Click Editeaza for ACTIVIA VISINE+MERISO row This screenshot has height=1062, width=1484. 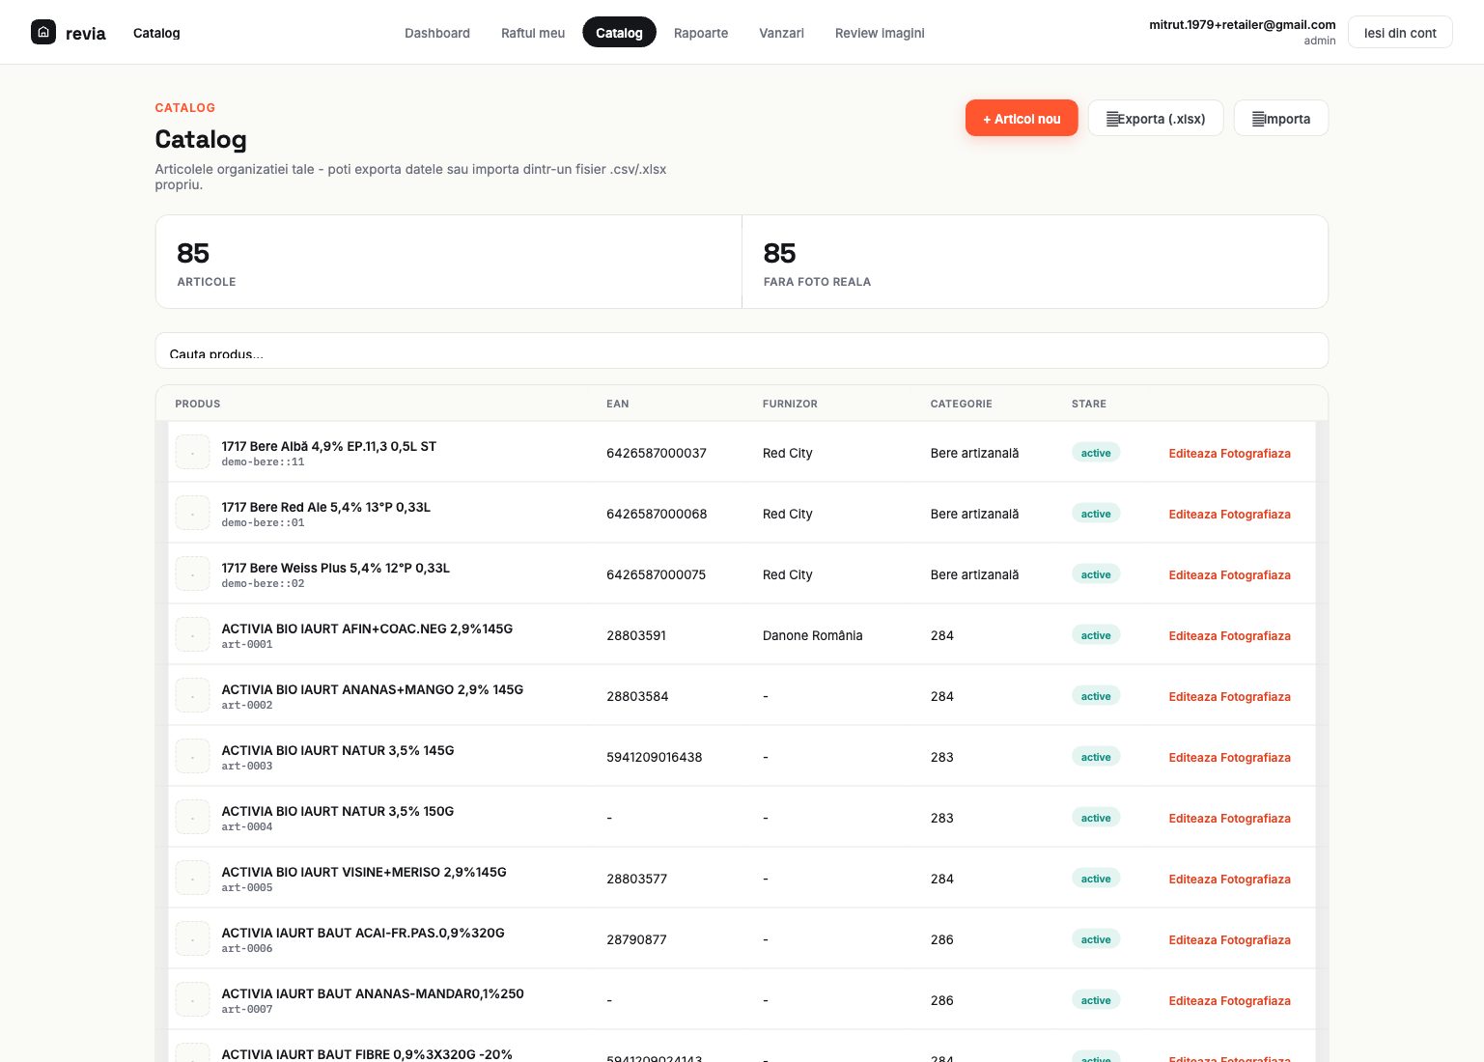point(1192,879)
